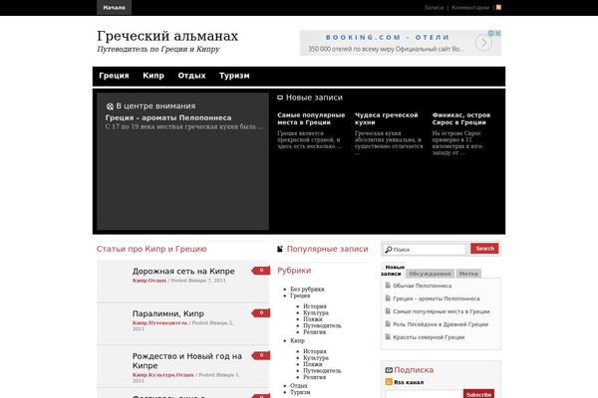Open sidebar post Самые популярные места в Греции

pyautogui.click(x=442, y=311)
